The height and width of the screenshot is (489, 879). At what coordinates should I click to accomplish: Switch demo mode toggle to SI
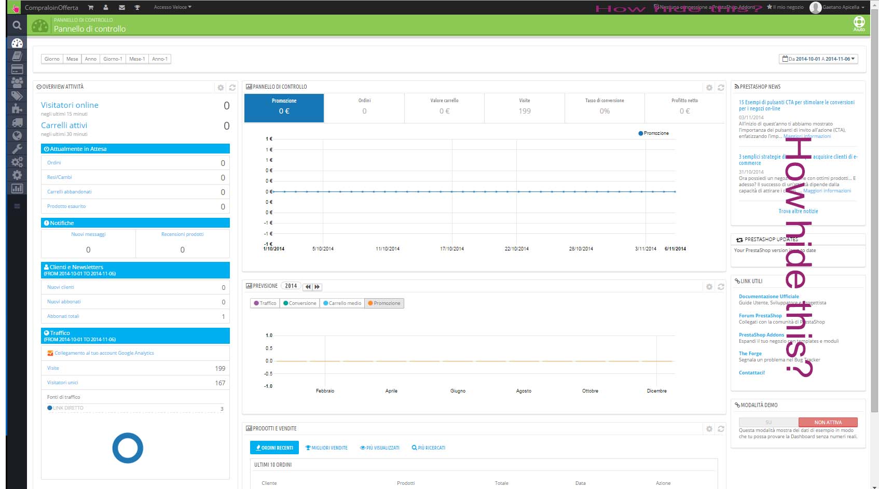click(x=768, y=422)
